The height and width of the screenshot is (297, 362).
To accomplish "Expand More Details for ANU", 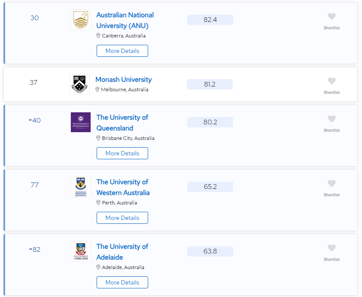I will click(x=122, y=51).
